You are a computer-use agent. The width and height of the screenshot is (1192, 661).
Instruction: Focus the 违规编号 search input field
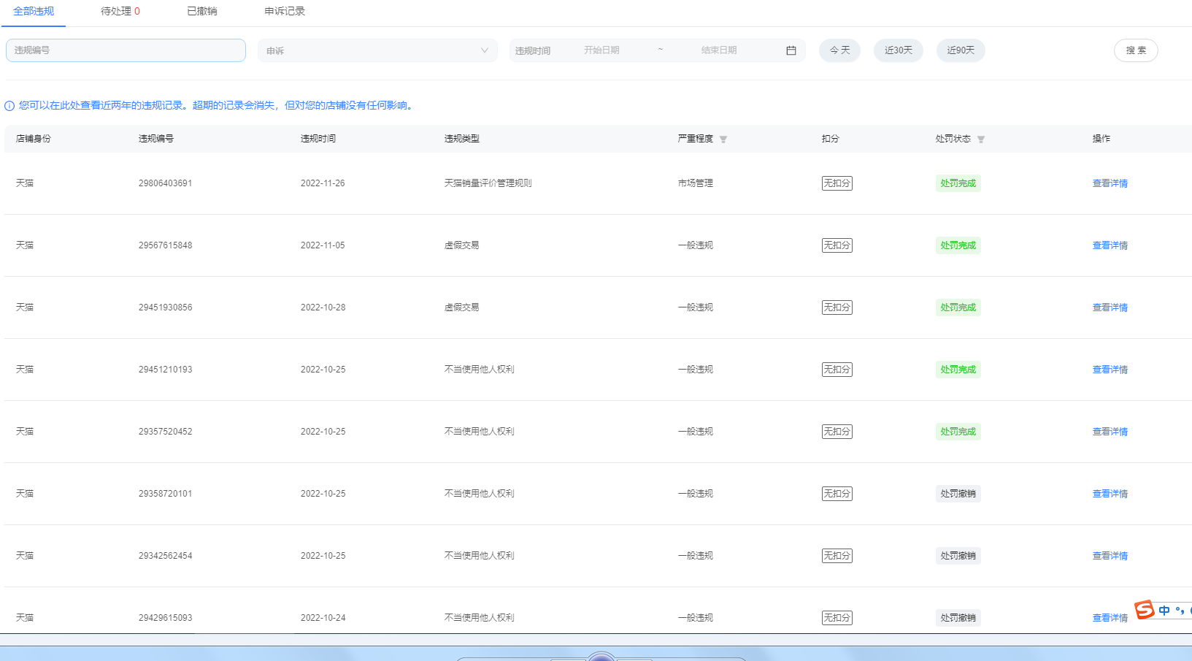[x=126, y=50]
